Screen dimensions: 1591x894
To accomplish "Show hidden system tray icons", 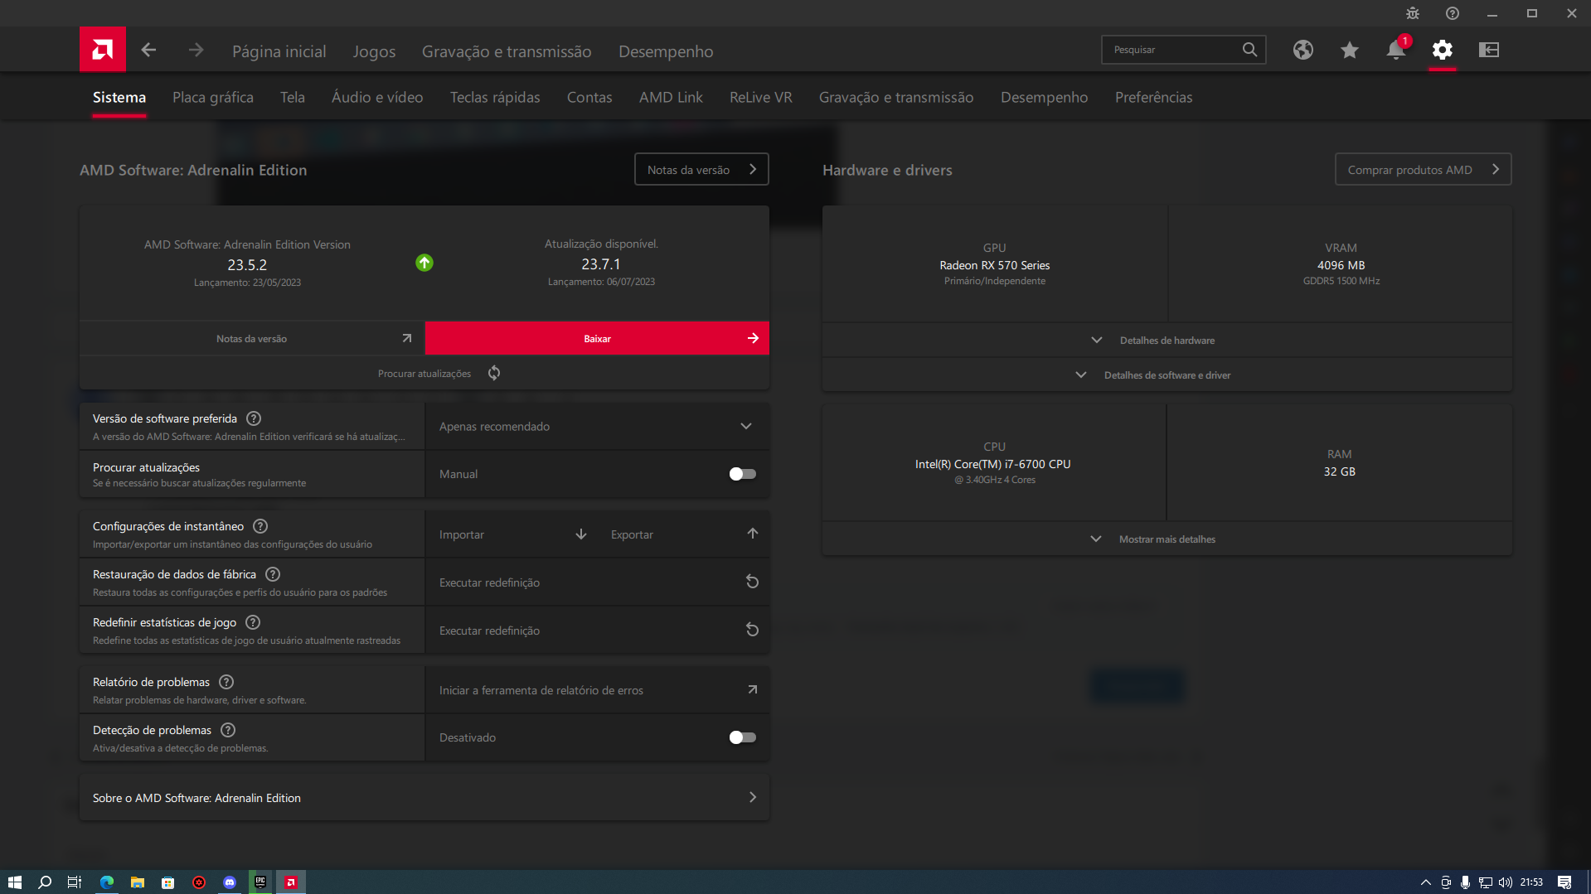I will coord(1426,882).
